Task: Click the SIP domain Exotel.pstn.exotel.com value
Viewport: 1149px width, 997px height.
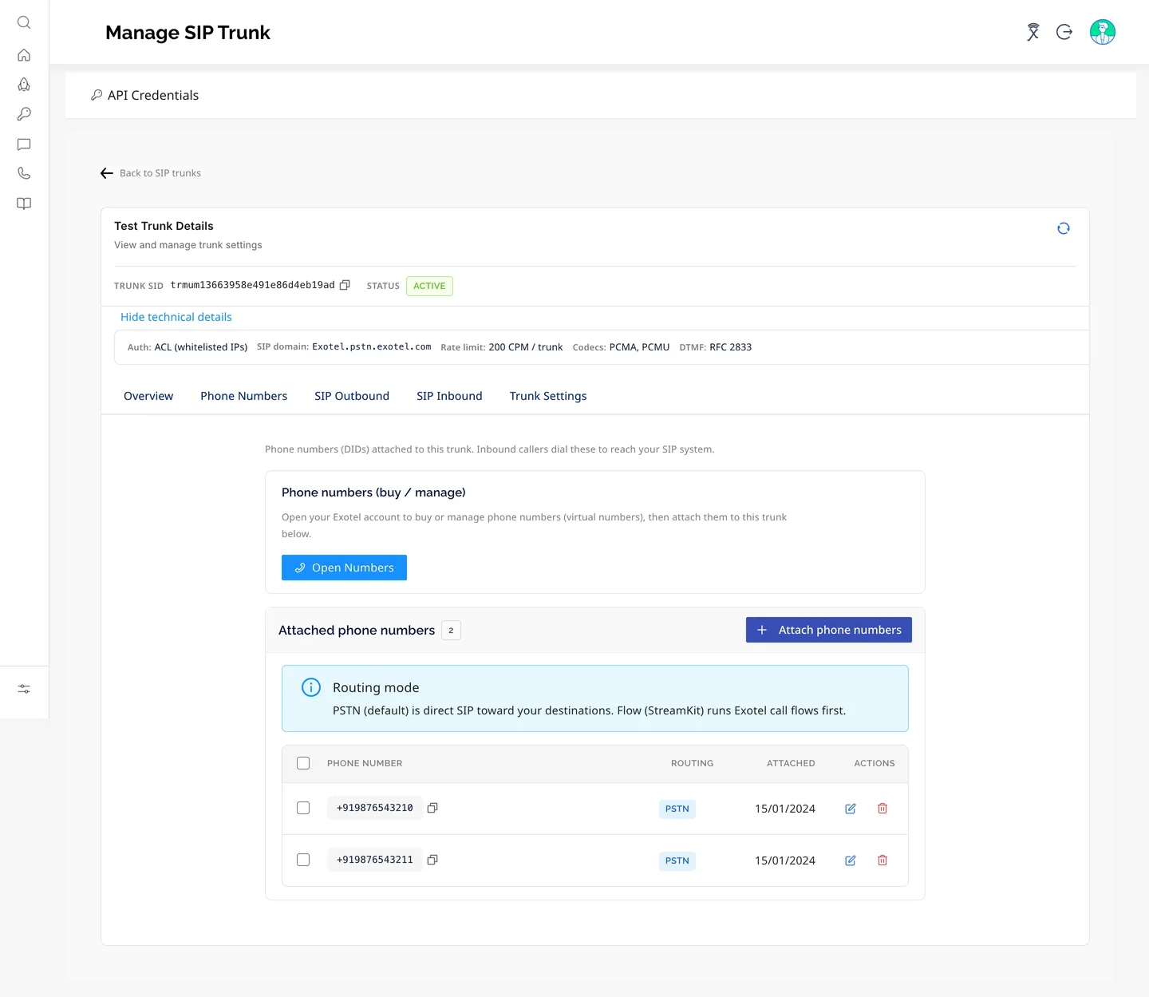Action: click(372, 347)
